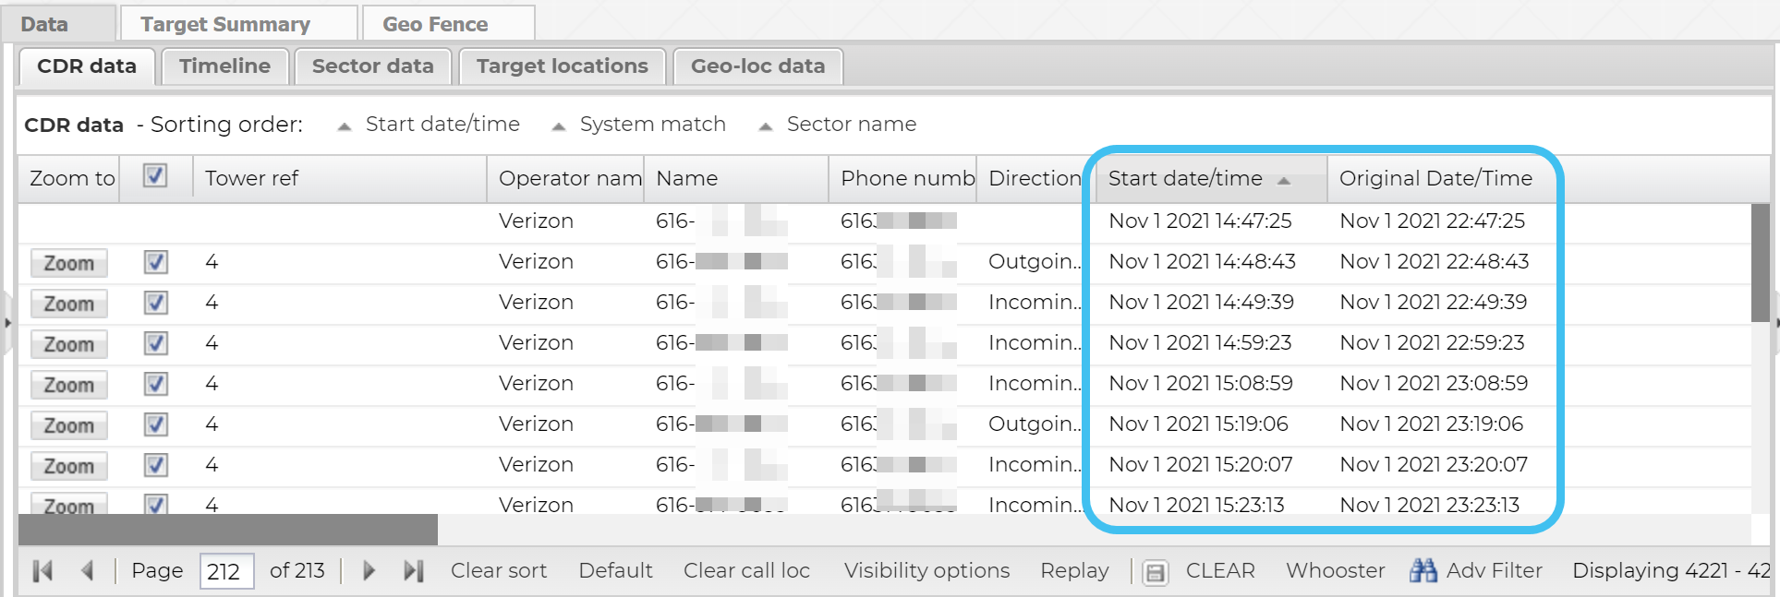The height and width of the screenshot is (597, 1780).
Task: Go to next page arrow
Action: (x=369, y=571)
